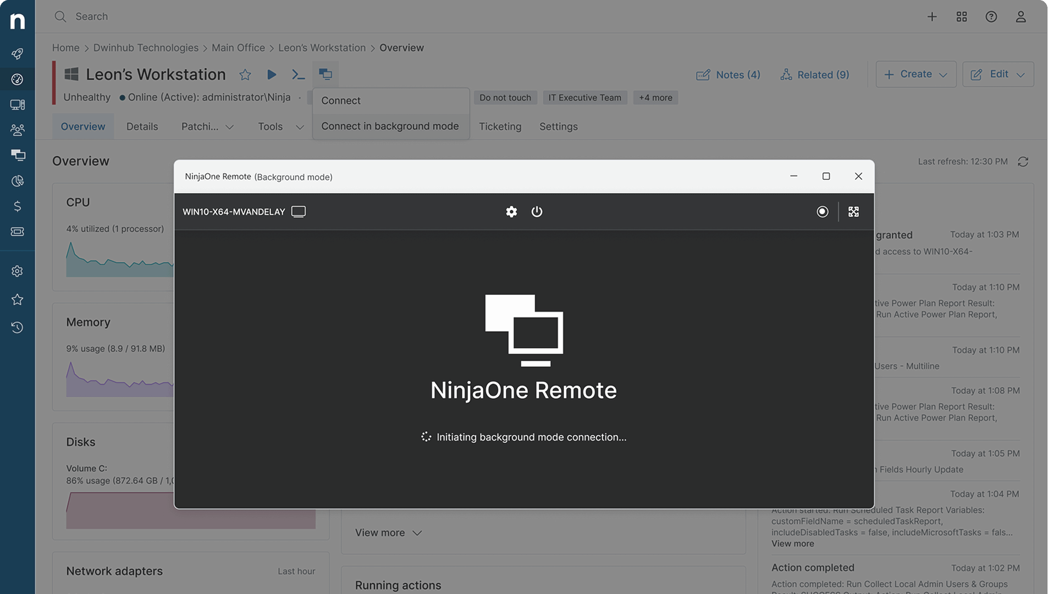The height and width of the screenshot is (594, 1048).
Task: Click the remote connect screens icon
Action: click(326, 74)
